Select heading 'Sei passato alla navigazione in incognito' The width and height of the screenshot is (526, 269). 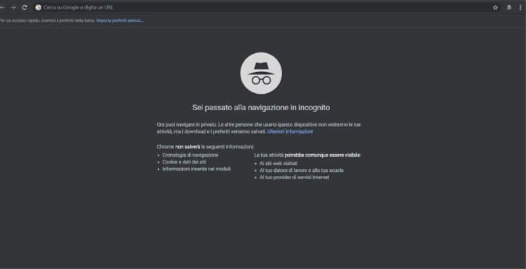pyautogui.click(x=261, y=108)
